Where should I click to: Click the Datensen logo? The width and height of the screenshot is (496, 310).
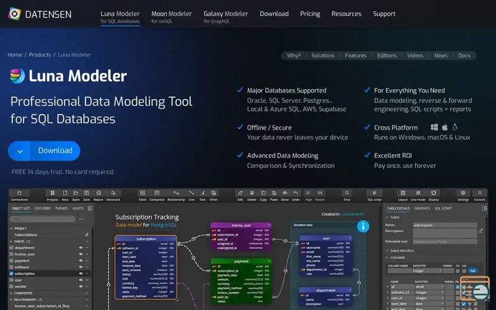pos(40,14)
